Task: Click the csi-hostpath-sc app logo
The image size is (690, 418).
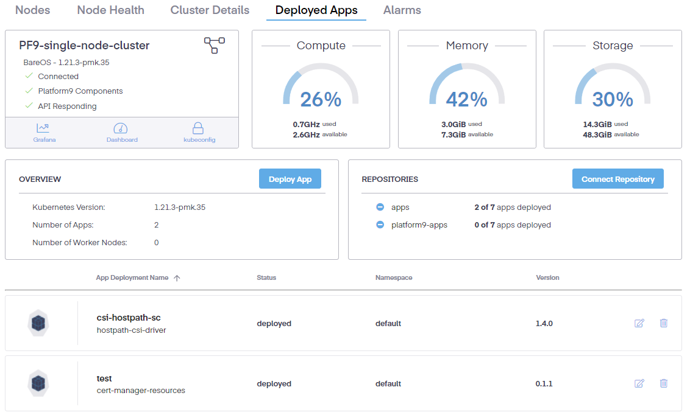Action: click(38, 323)
